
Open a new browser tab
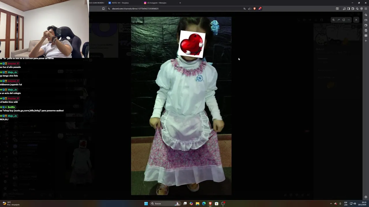point(180,3)
